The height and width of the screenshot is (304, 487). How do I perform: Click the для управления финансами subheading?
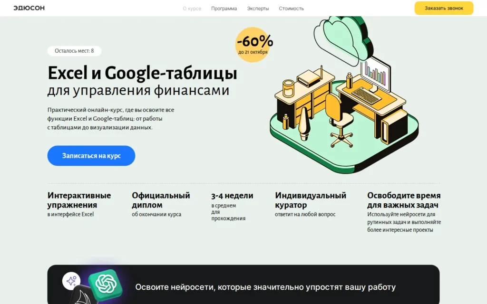[138, 91]
